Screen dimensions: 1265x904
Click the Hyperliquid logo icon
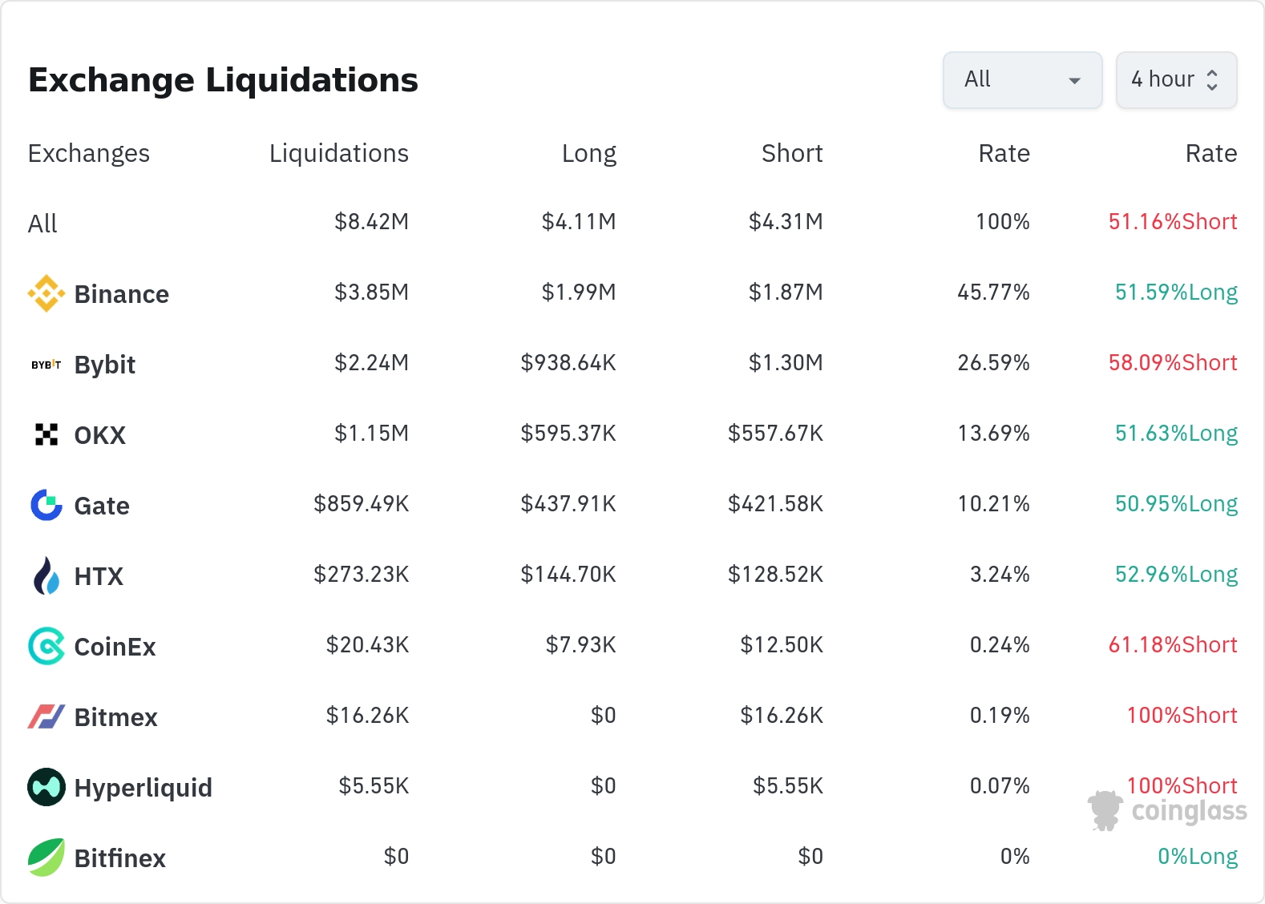(x=46, y=787)
